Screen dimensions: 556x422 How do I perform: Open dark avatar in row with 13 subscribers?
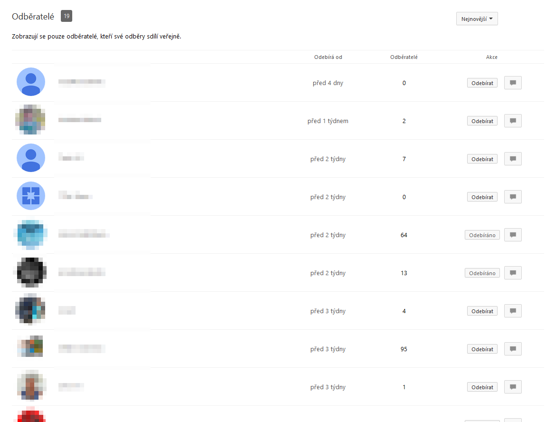(x=31, y=272)
